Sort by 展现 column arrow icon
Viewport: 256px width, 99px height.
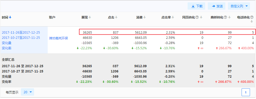pos(90,17)
